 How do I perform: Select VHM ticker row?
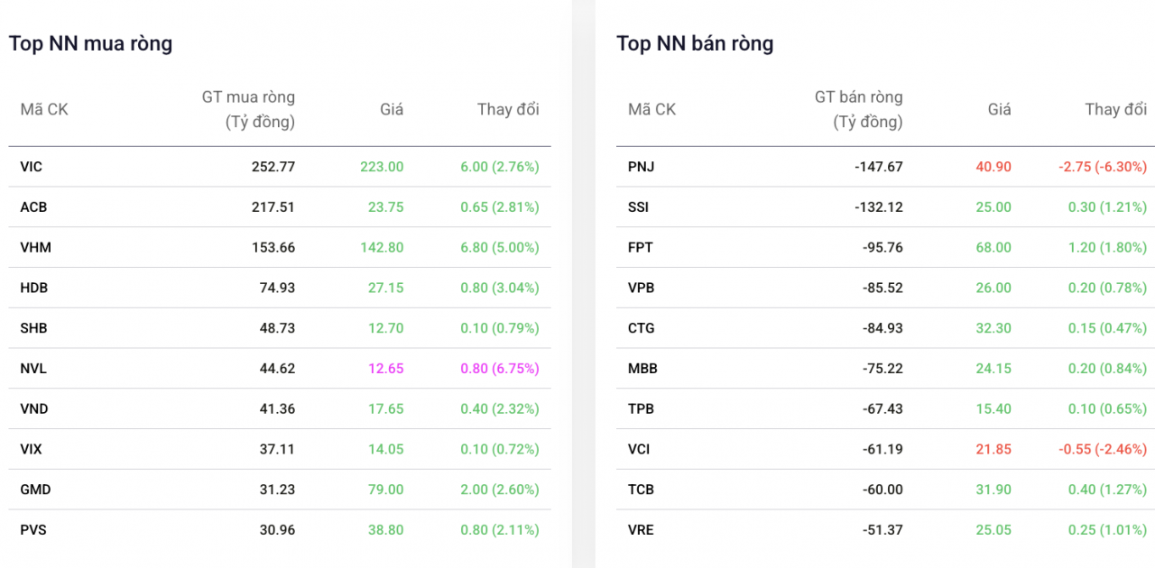[35, 248]
